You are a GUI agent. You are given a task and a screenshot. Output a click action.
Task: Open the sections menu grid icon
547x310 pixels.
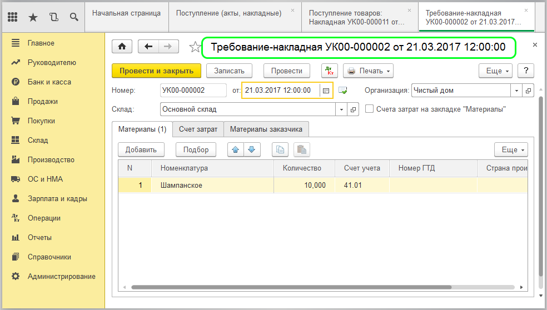click(13, 17)
